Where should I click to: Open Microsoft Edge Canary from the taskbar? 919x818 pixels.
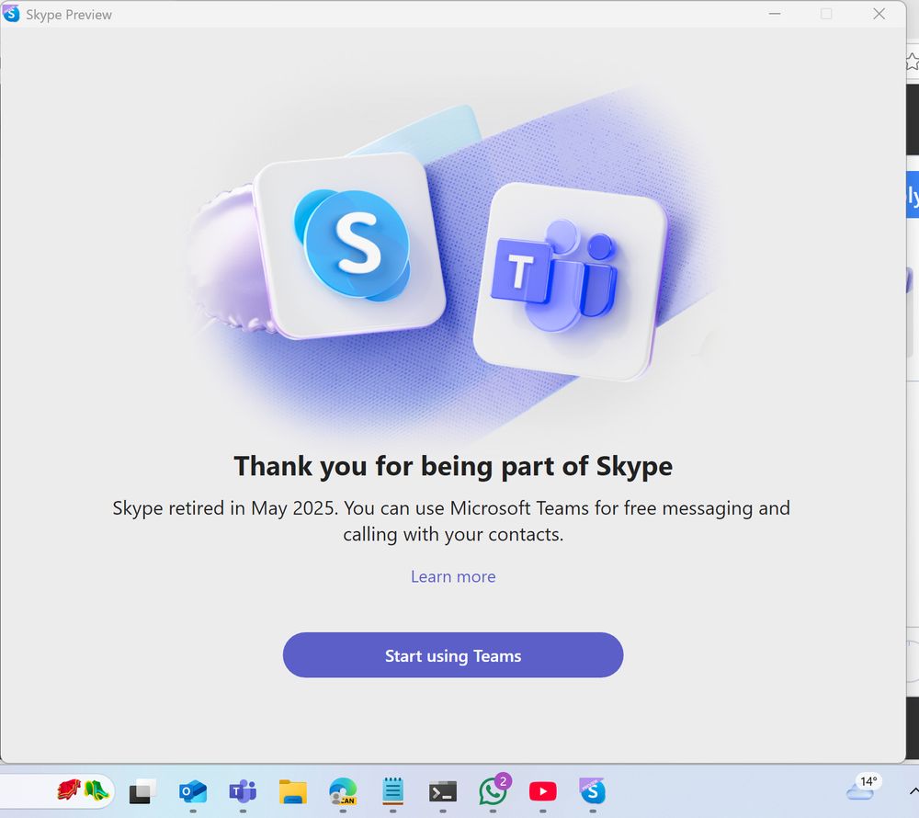tap(343, 791)
